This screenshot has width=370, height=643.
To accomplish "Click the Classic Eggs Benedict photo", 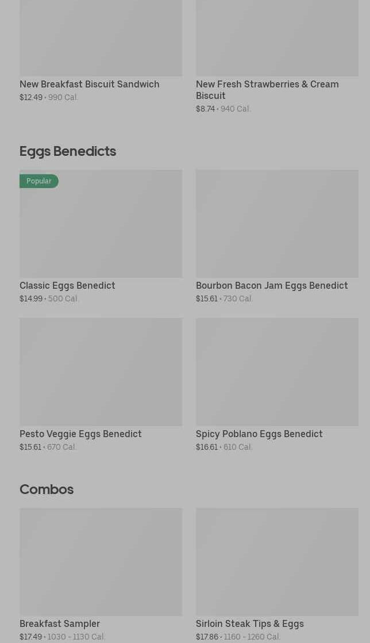I will click(101, 229).
